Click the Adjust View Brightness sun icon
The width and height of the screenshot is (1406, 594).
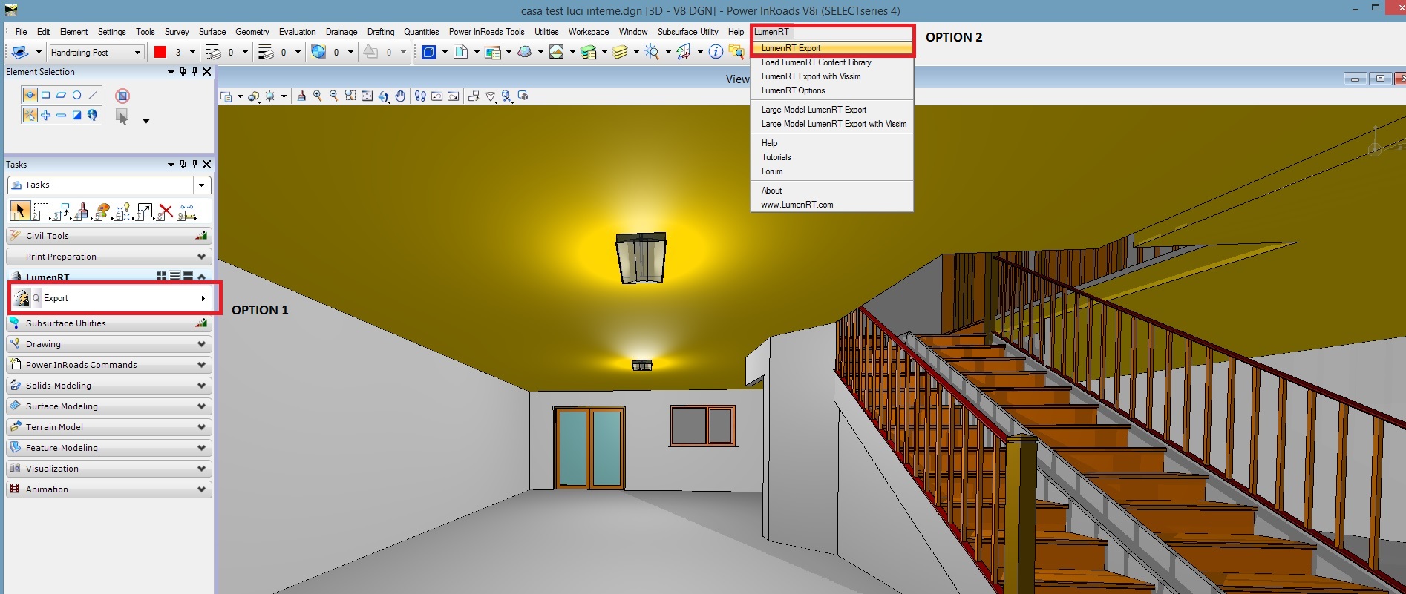click(x=270, y=96)
